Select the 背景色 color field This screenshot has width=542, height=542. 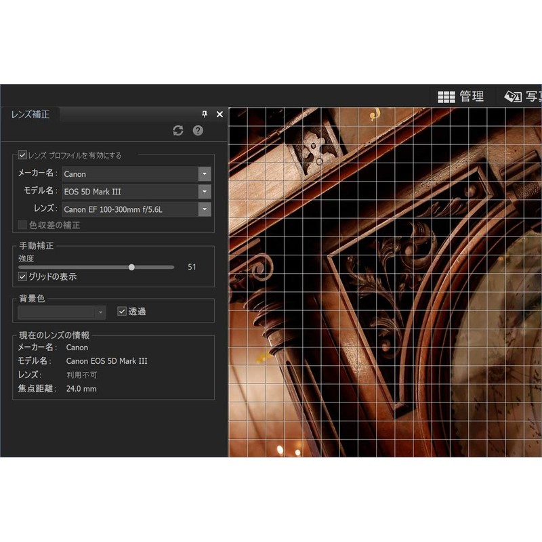click(x=58, y=312)
